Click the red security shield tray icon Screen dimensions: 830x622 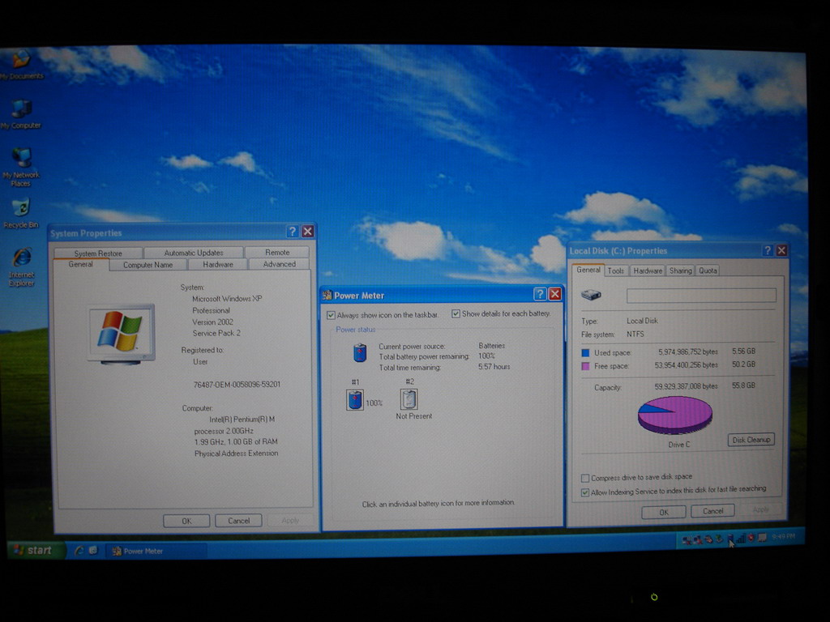point(751,538)
